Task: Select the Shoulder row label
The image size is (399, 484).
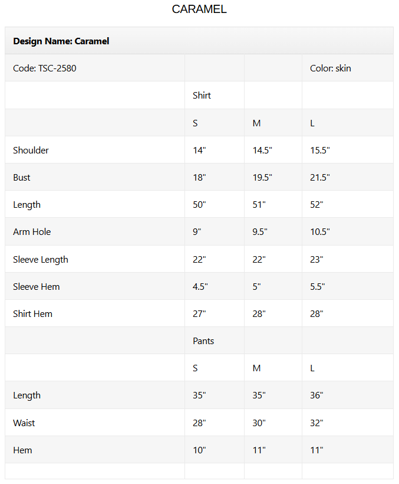Action: click(31, 151)
